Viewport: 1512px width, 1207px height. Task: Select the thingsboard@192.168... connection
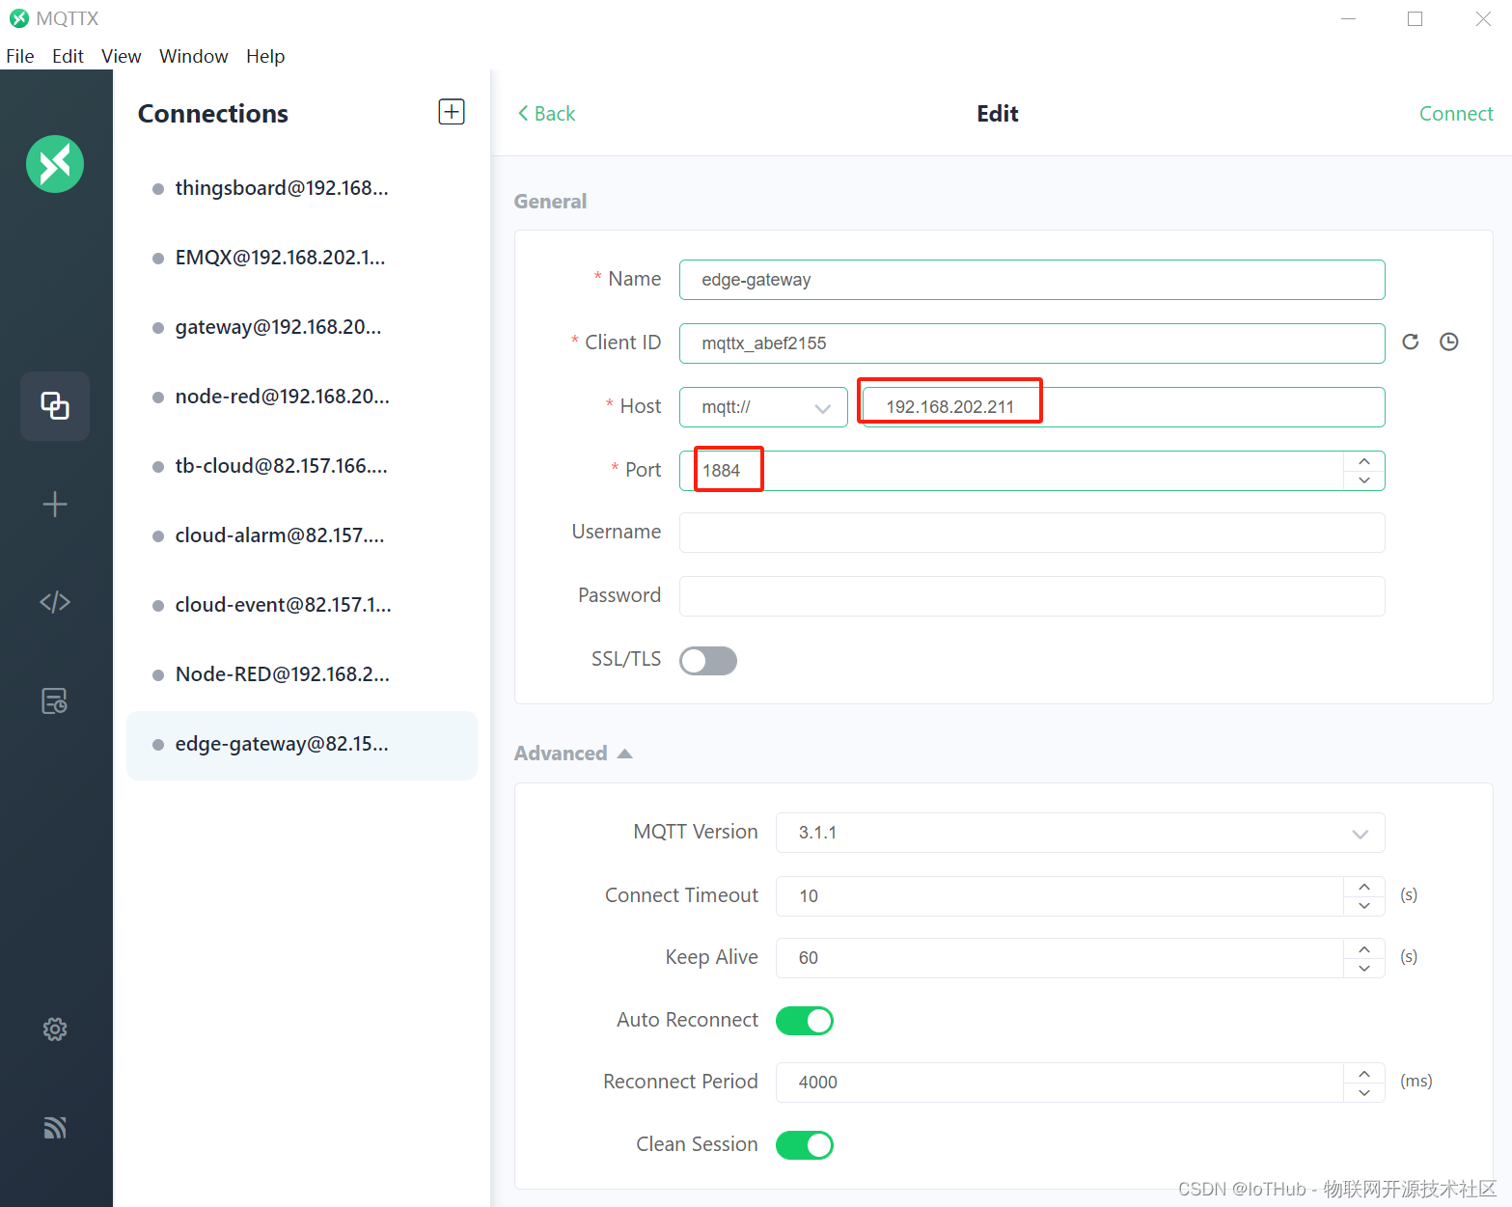(x=302, y=188)
